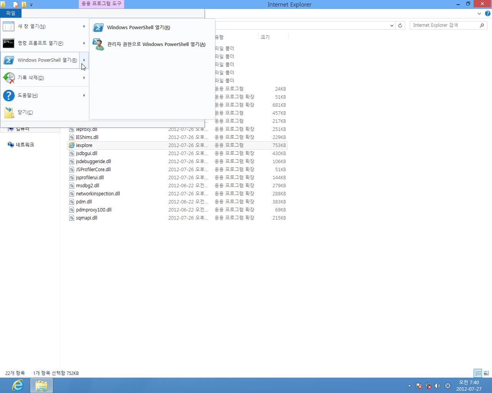Select the msdbg2.dll file
The width and height of the screenshot is (492, 393).
(177, 185)
